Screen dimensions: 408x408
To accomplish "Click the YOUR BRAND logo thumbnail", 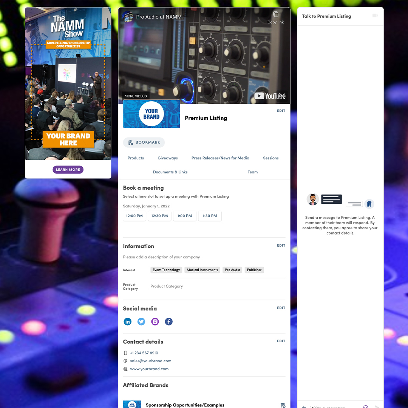I will (151, 114).
